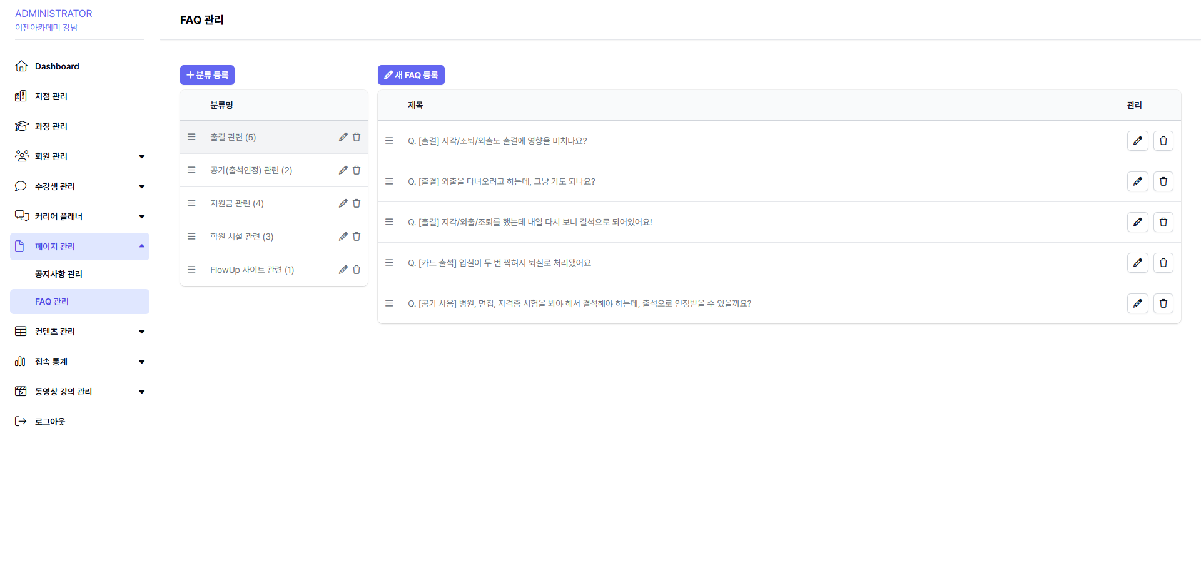
Task: Click the 분류 등록 button
Action: click(207, 75)
